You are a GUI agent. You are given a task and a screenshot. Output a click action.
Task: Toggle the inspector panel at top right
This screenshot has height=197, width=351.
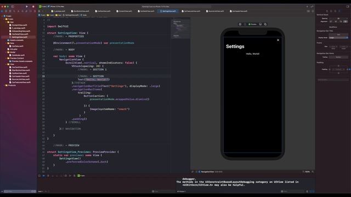click(348, 7)
